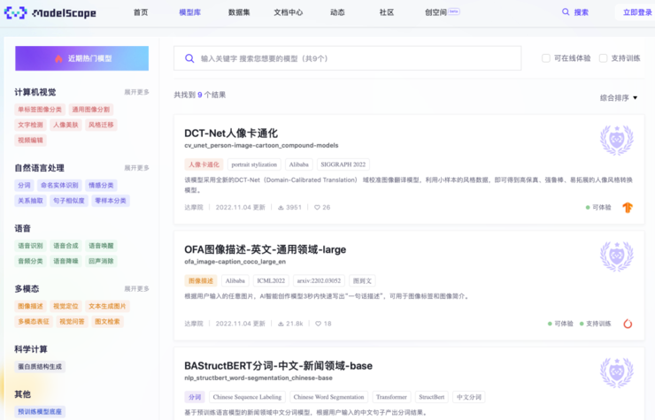Filter by 语音唤醒 tag

pos(101,246)
